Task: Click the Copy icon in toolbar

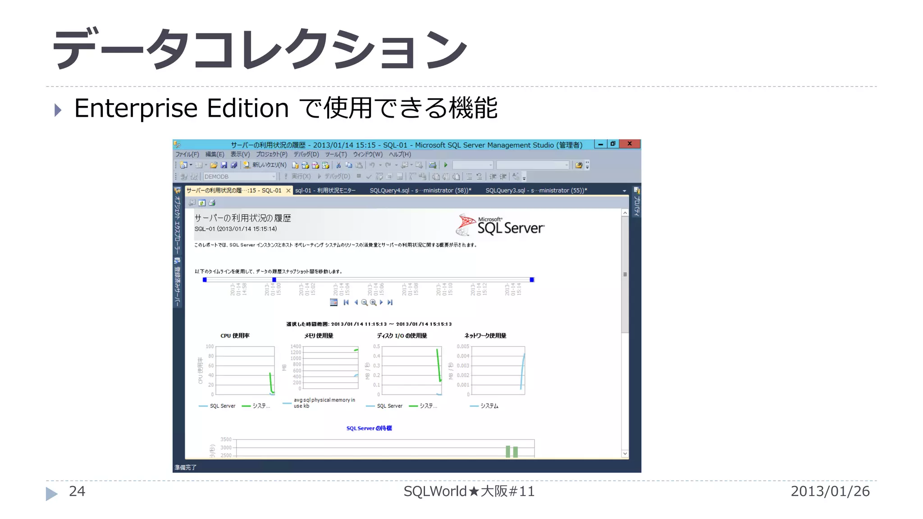Action: coord(348,165)
